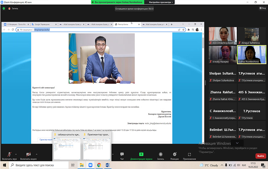The width and height of the screenshot is (268, 169).
Task: Open Zoom app in Windows taskbar
Action: coord(90,165)
